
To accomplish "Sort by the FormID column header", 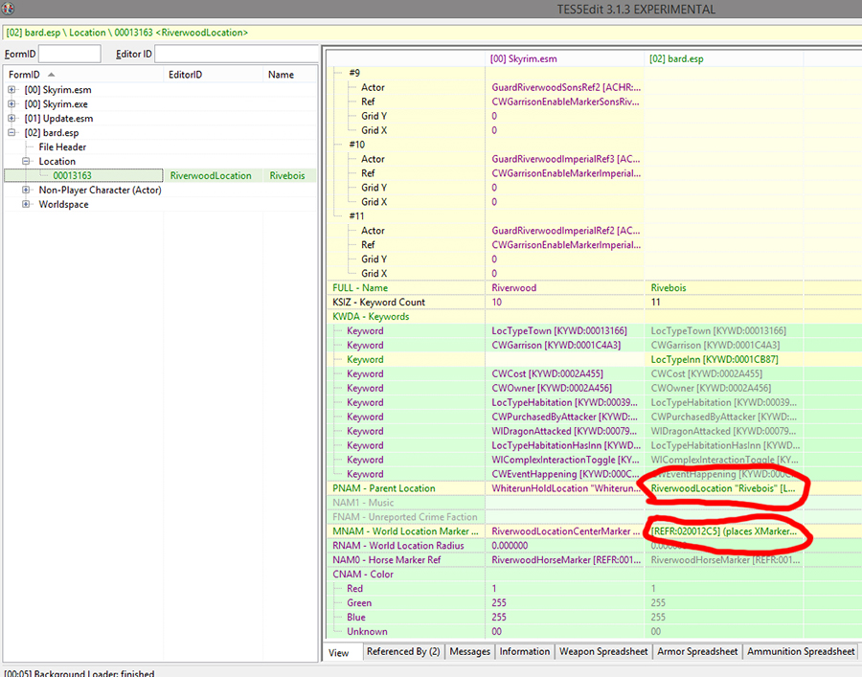I will click(83, 74).
